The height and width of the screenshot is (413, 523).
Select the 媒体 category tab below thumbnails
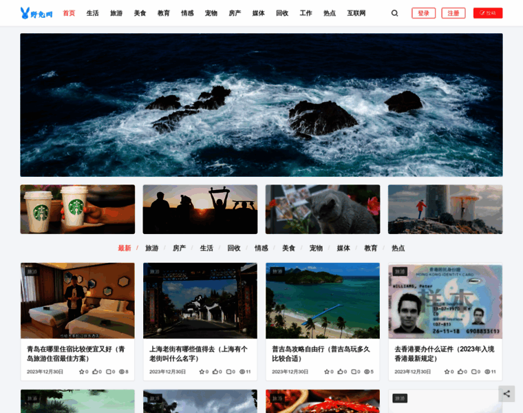(x=343, y=248)
